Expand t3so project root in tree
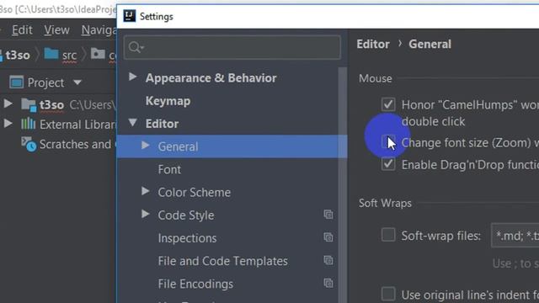The height and width of the screenshot is (303, 539). point(8,104)
